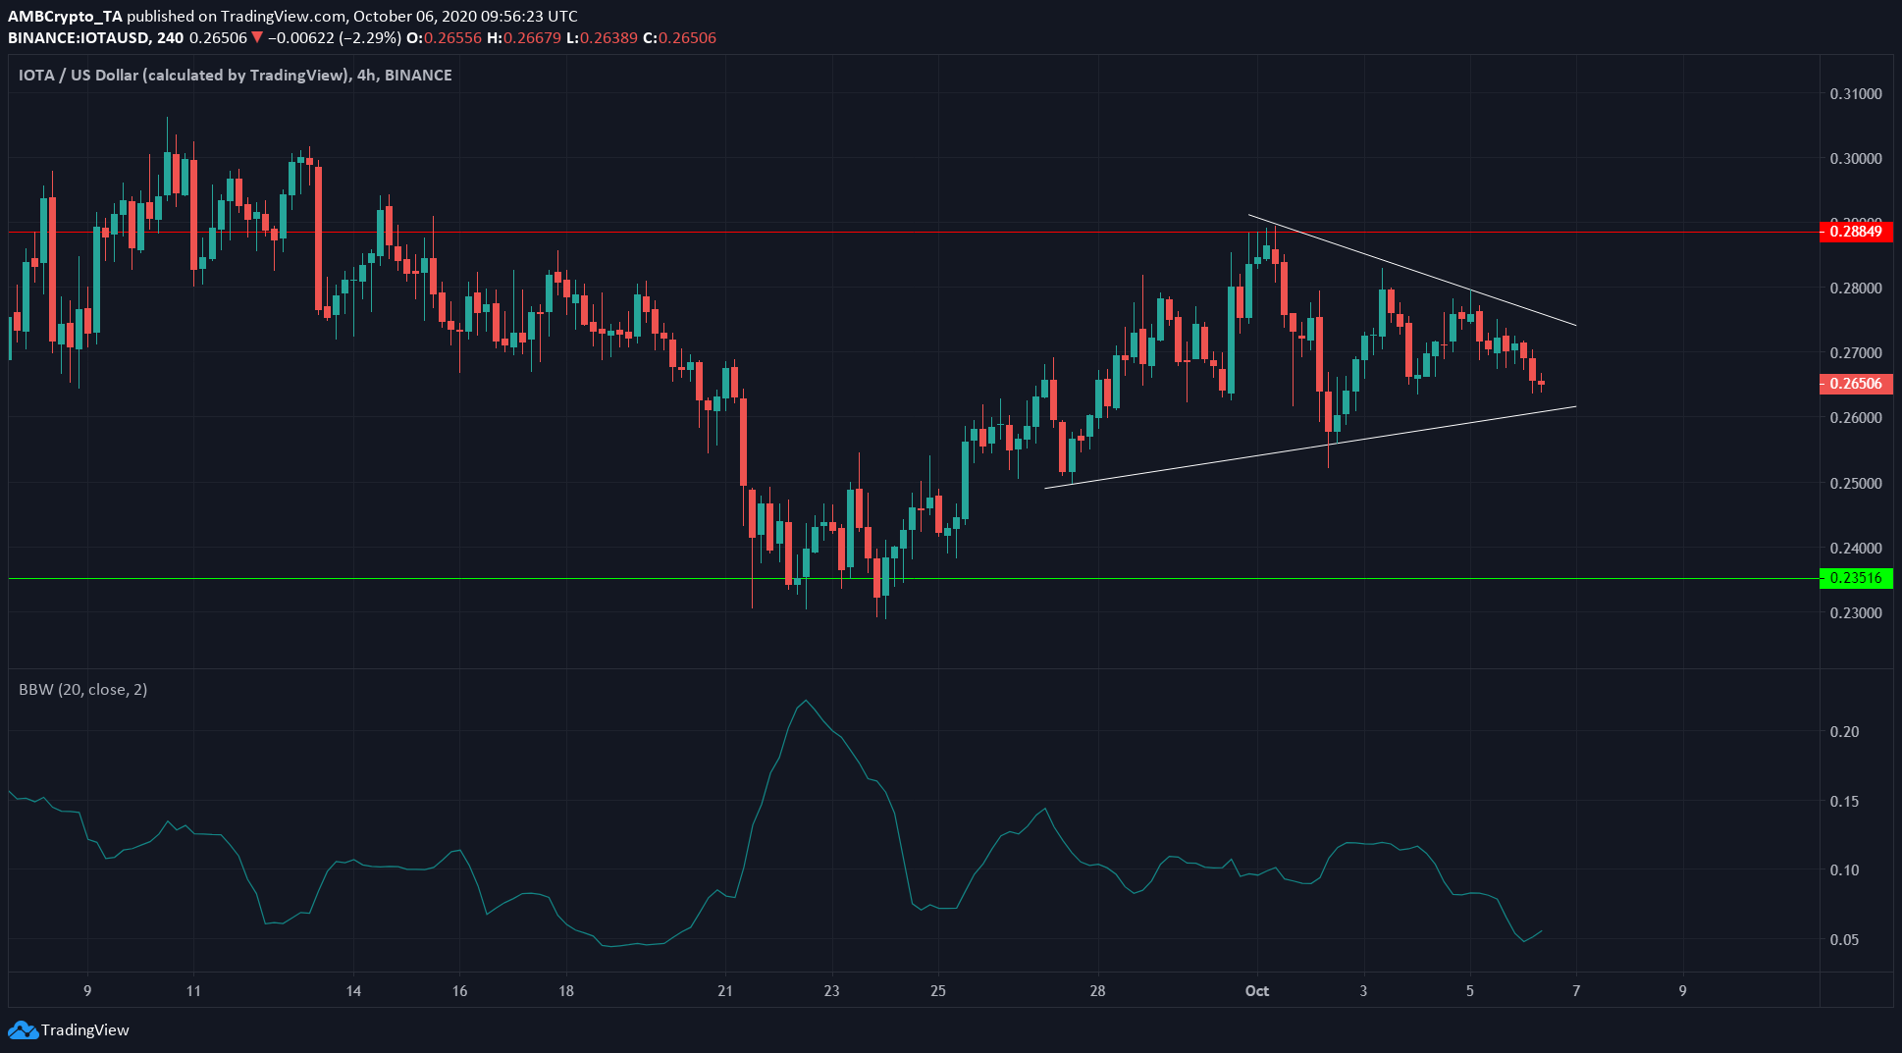The height and width of the screenshot is (1053, 1902).
Task: Click the 18 date label on time axis
Action: coord(566,991)
